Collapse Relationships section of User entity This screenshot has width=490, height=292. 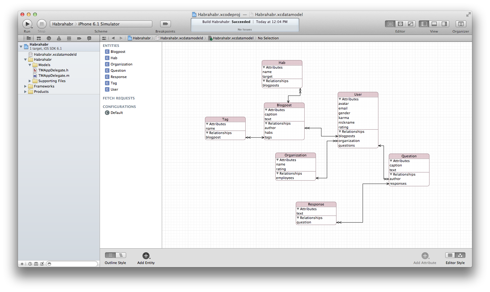tap(340, 132)
